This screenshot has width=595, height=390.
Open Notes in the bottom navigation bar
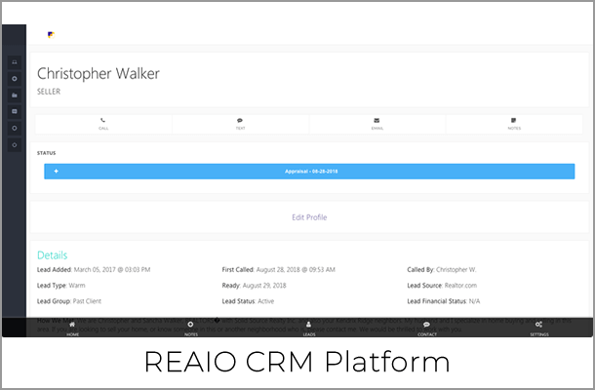191,329
